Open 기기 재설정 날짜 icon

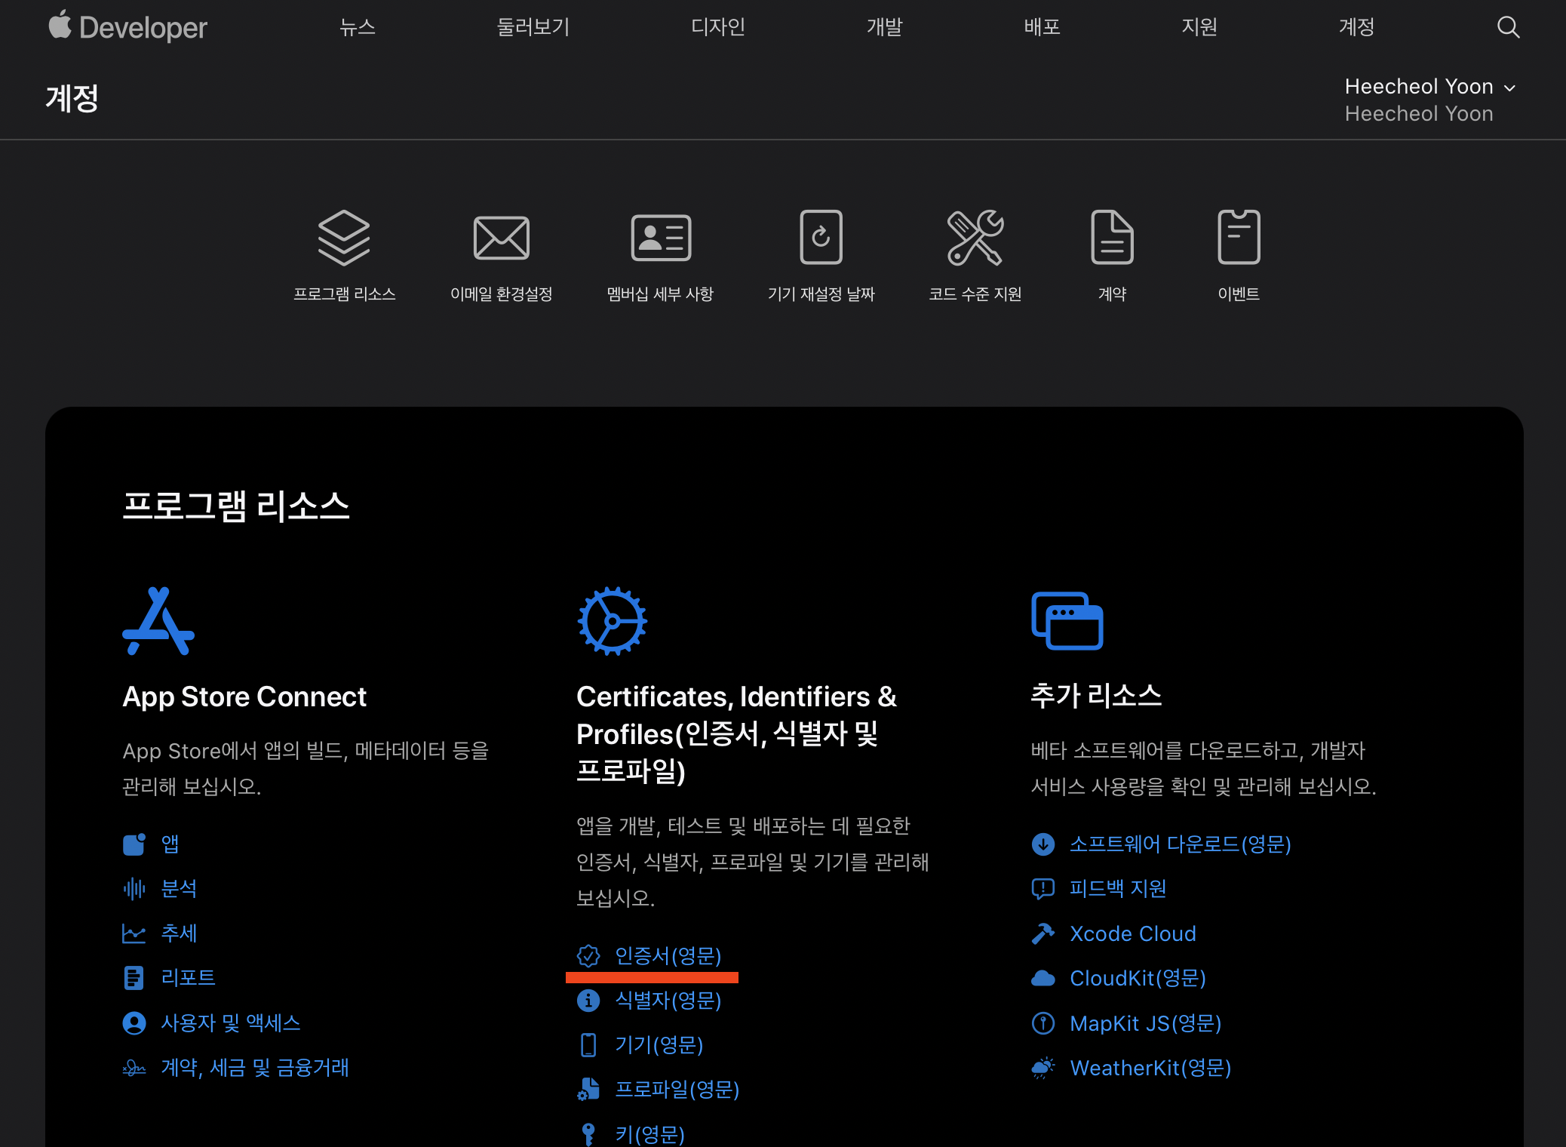click(x=821, y=238)
